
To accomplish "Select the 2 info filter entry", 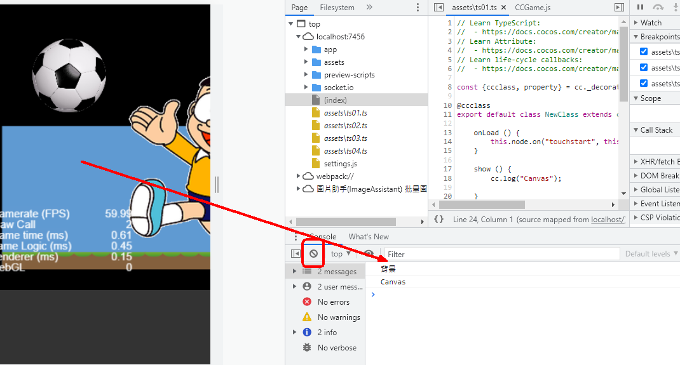I will [x=320, y=332].
